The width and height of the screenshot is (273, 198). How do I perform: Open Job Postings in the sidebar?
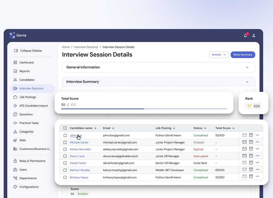28,97
